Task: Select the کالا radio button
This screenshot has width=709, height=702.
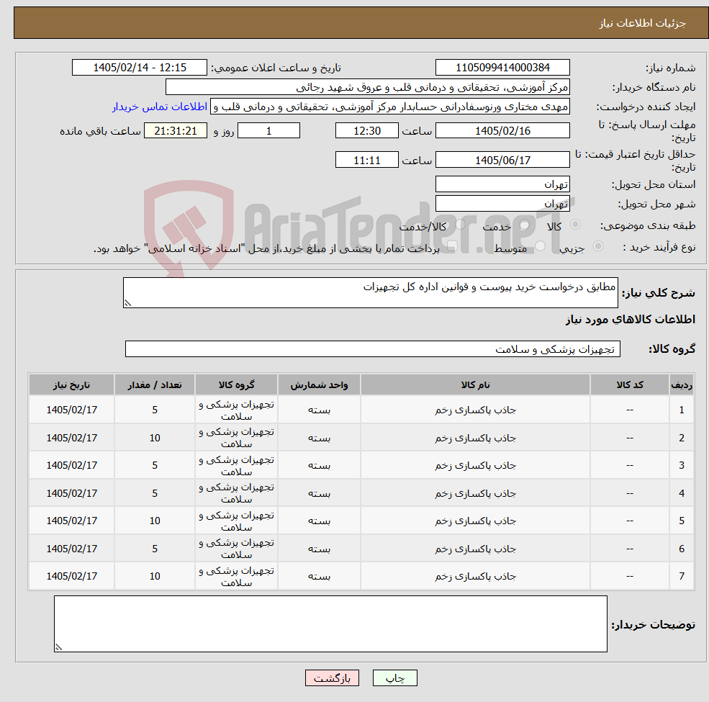Action: point(576,225)
